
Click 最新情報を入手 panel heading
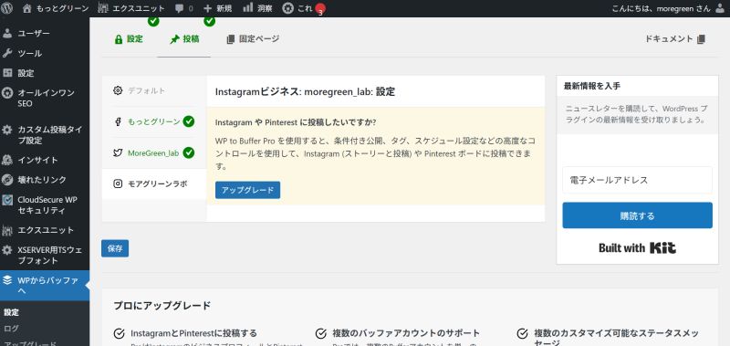(x=591, y=86)
